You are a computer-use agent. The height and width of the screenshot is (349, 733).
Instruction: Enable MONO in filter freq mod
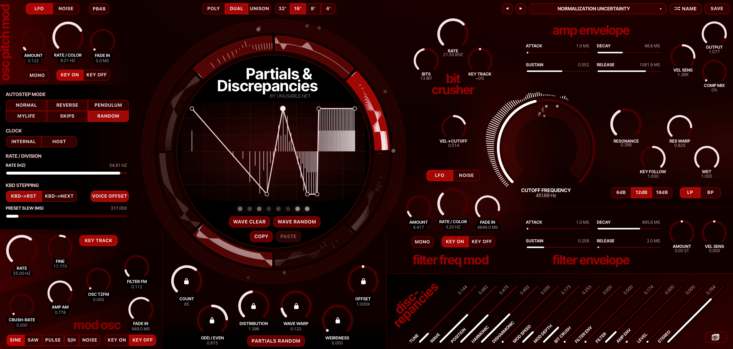422,242
